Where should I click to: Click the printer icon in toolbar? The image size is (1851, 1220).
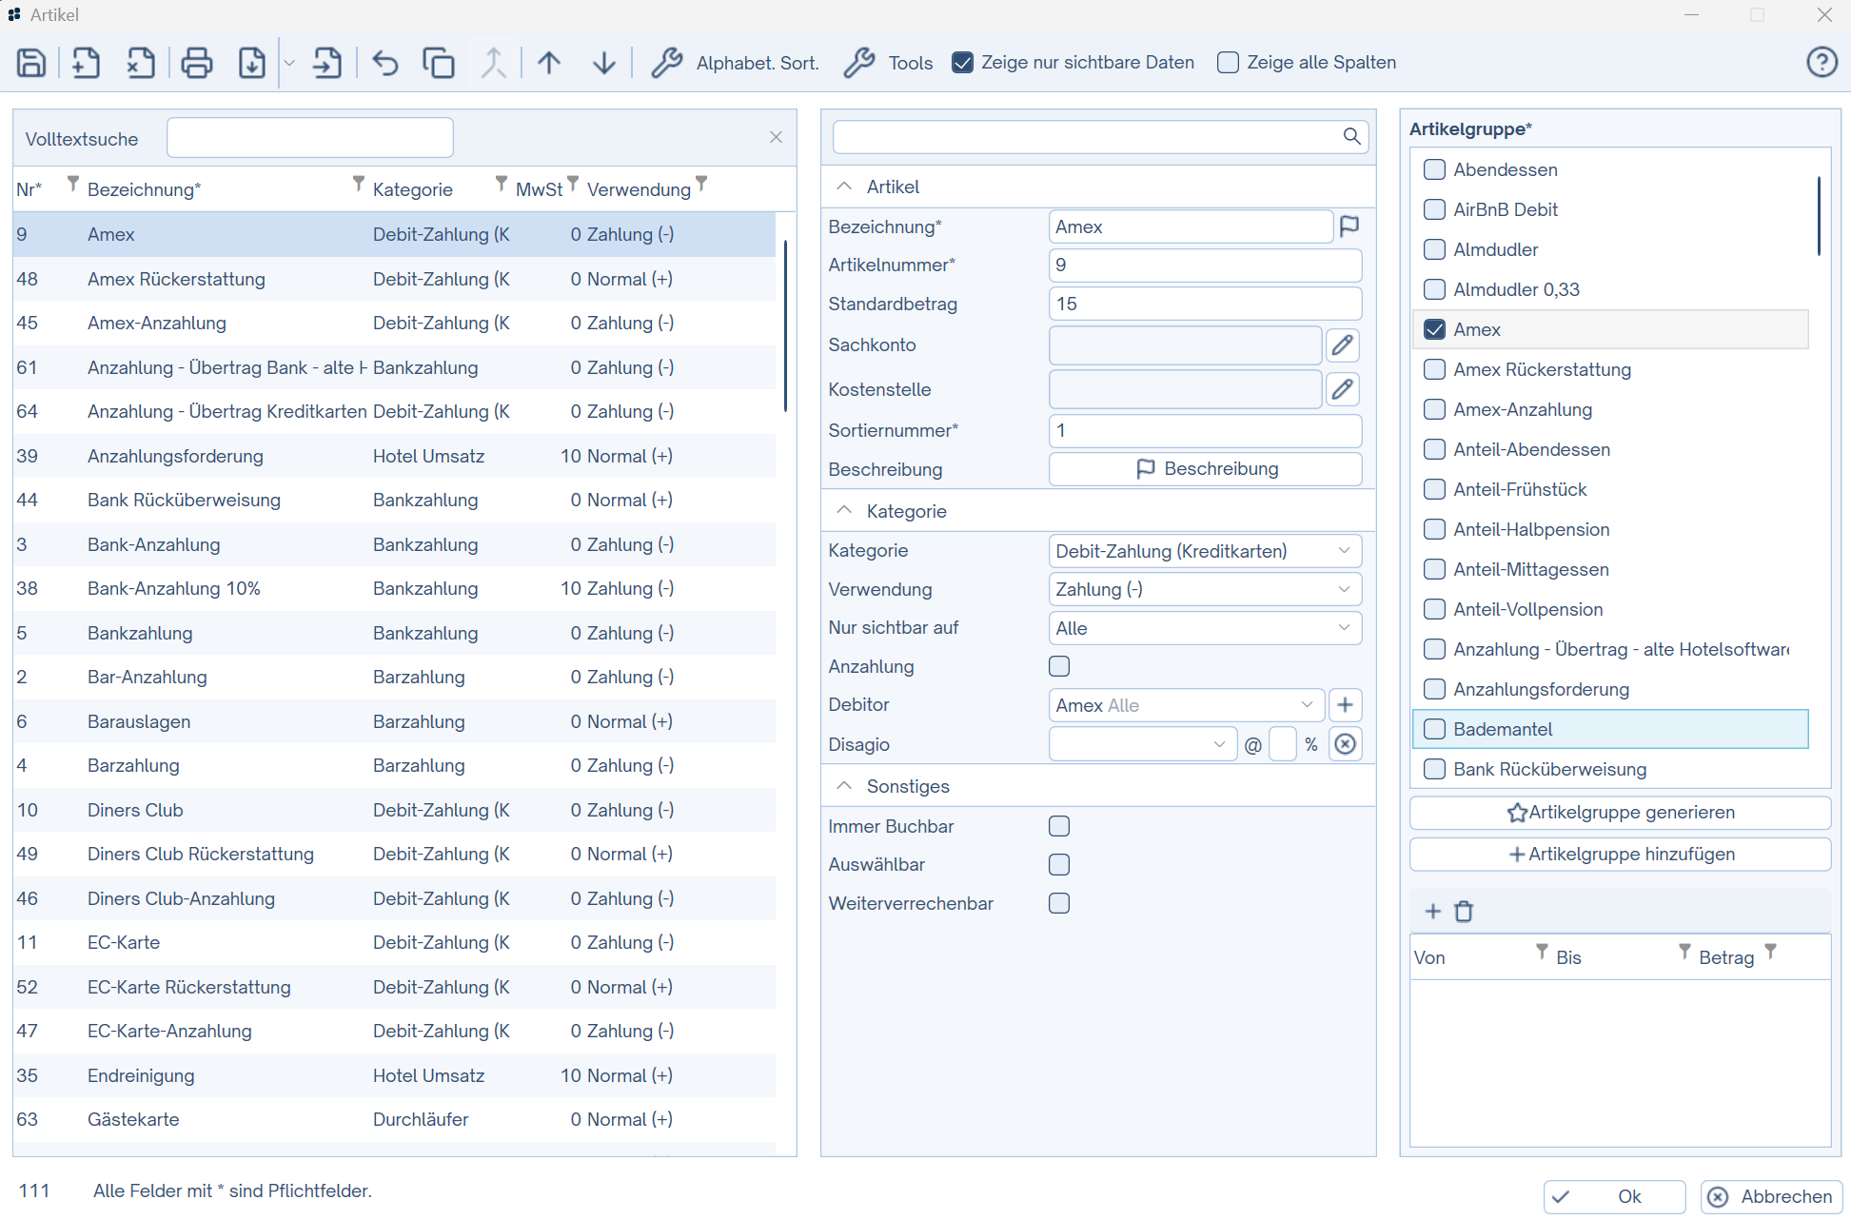point(196,63)
